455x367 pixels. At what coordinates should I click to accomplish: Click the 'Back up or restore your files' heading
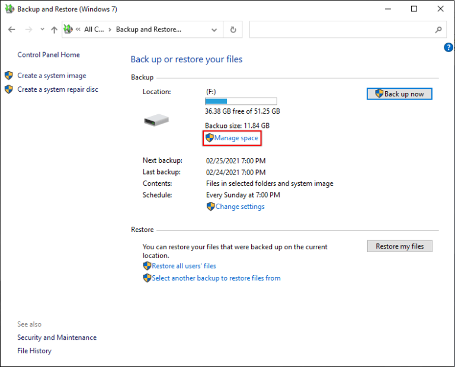[x=186, y=59]
